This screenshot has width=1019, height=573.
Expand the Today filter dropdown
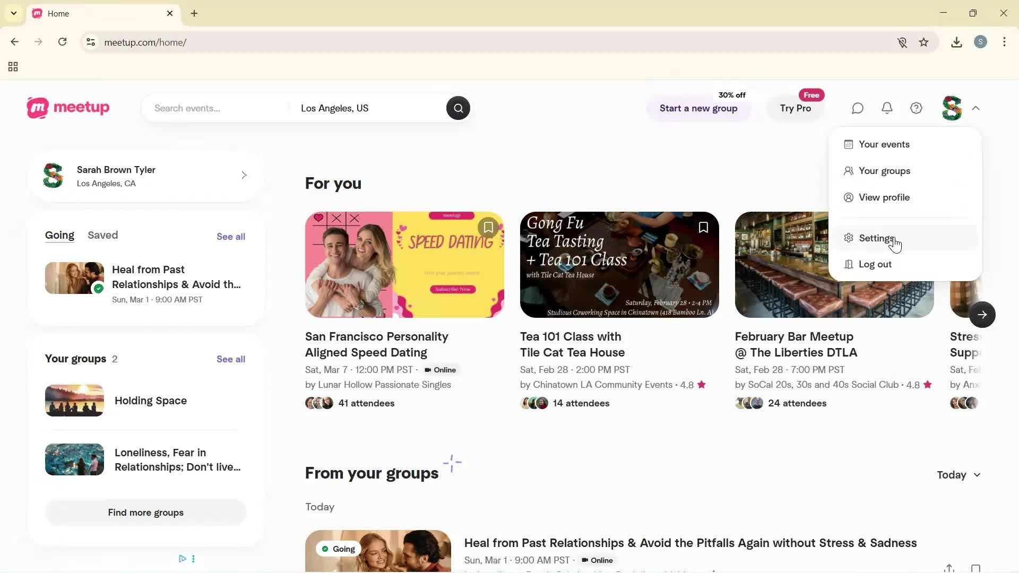point(958,475)
